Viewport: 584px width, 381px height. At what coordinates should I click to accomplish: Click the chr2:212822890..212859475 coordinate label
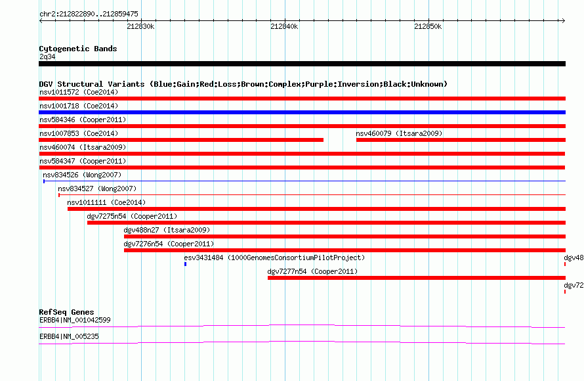click(89, 14)
